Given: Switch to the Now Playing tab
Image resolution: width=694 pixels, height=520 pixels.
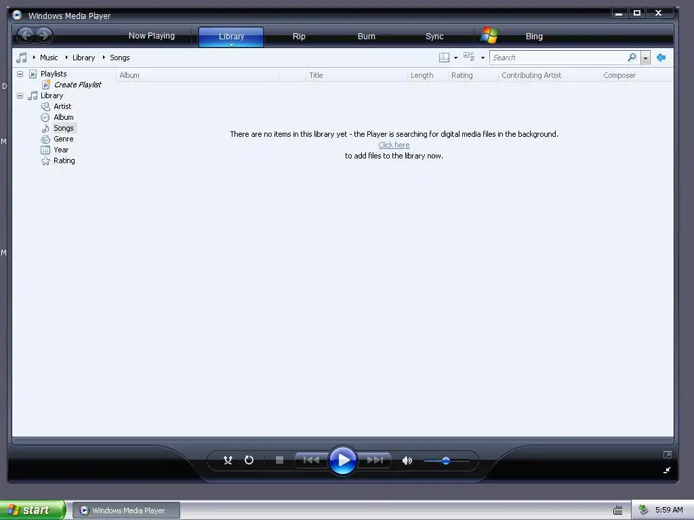Looking at the screenshot, I should [x=152, y=36].
